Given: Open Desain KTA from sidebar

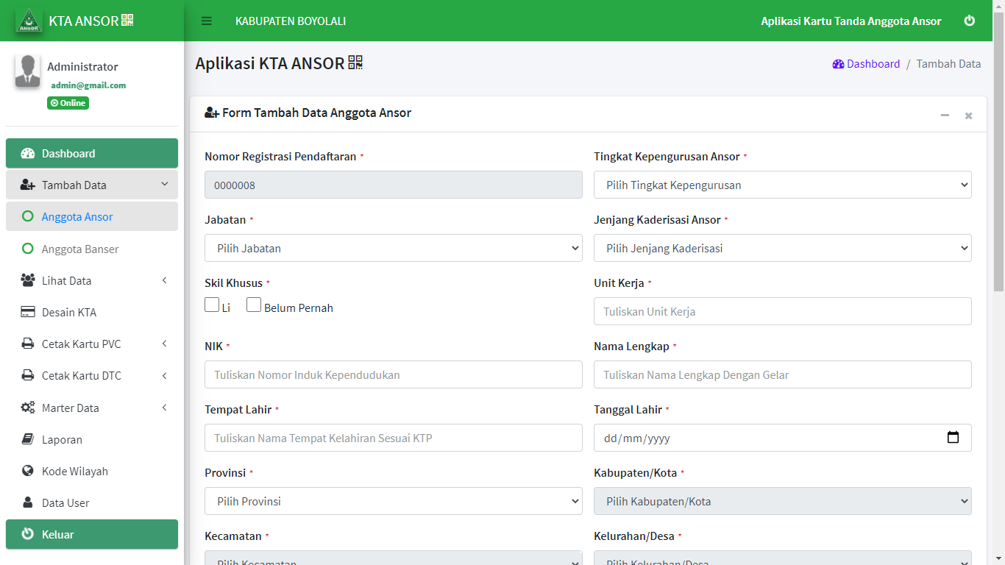Looking at the screenshot, I should tap(68, 313).
